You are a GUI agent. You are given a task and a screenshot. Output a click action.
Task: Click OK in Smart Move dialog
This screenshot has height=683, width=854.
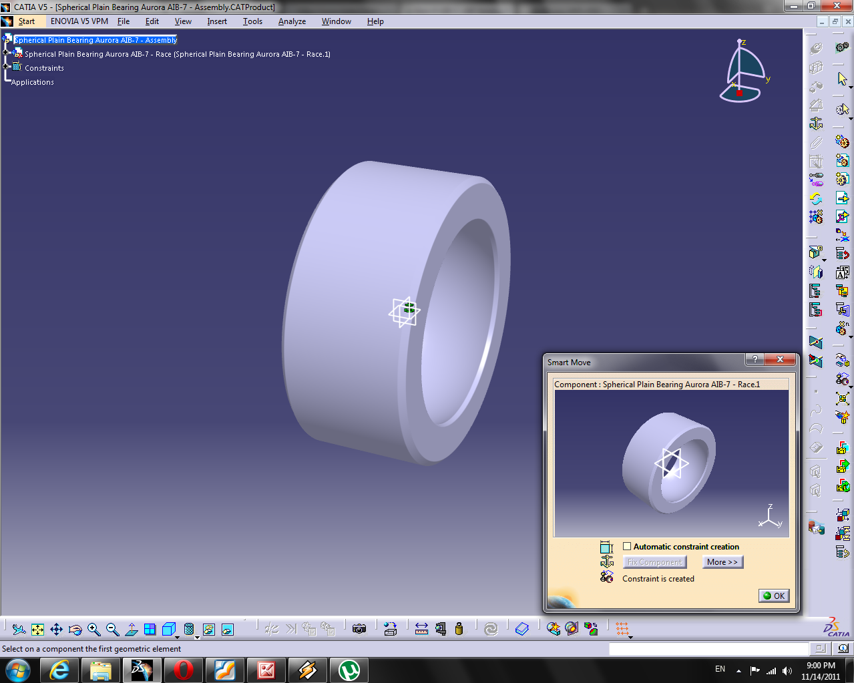click(x=774, y=596)
